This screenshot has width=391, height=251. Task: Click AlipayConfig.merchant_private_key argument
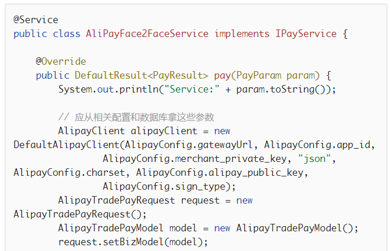pyautogui.click(x=194, y=159)
